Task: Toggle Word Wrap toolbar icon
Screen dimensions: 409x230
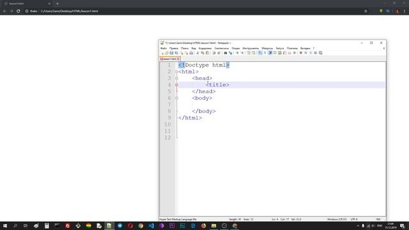Action: pyautogui.click(x=260, y=53)
